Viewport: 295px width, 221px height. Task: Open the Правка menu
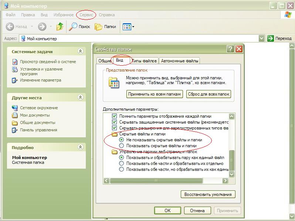[28, 15]
